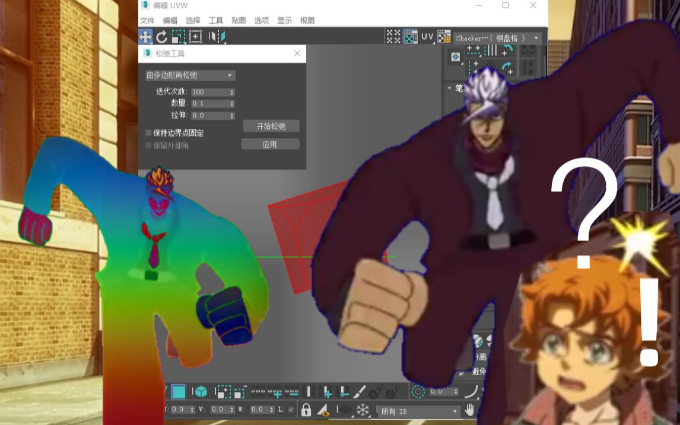The height and width of the screenshot is (425, 680).
Task: Select the Move tool in UVW toolbar
Action: click(x=145, y=37)
